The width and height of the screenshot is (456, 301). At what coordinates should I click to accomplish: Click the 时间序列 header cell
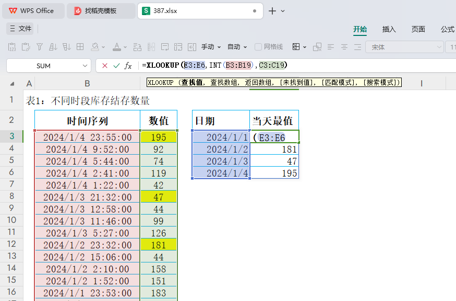click(x=87, y=120)
